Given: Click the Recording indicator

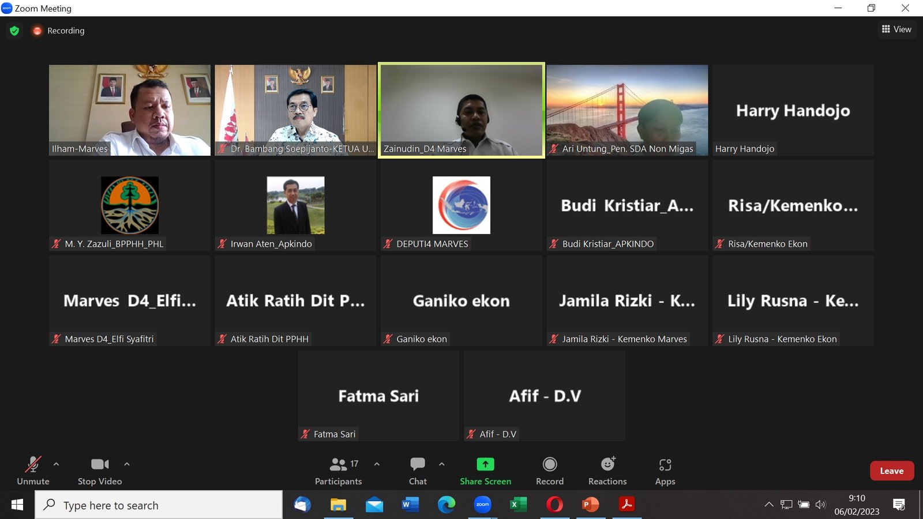Looking at the screenshot, I should (59, 31).
